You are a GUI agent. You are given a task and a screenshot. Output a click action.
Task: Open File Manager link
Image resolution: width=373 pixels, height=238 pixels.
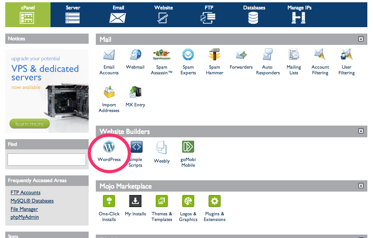tap(24, 209)
